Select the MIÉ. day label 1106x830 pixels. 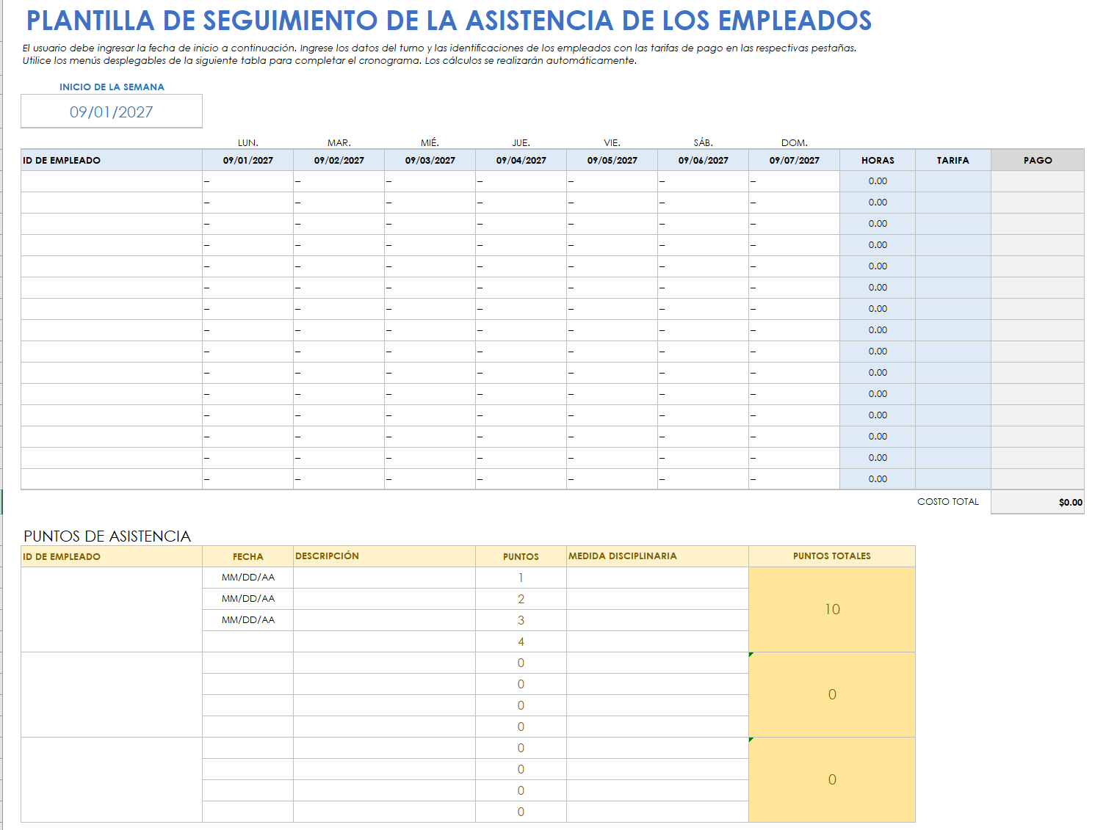click(430, 142)
